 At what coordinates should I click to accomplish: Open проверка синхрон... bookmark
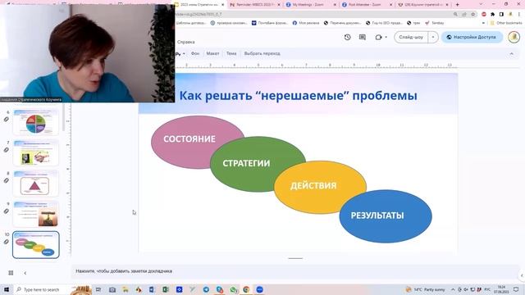point(229,23)
